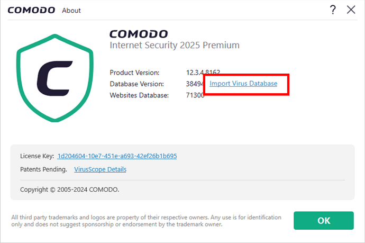Click the About title text
365x243 pixels.
tap(71, 10)
